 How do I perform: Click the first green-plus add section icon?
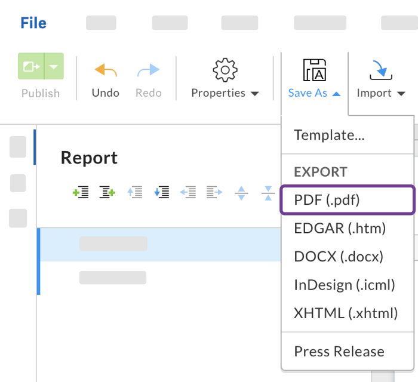[x=81, y=192]
